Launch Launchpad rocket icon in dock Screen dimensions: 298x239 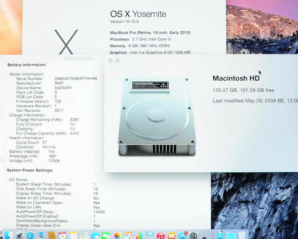coord(19,235)
